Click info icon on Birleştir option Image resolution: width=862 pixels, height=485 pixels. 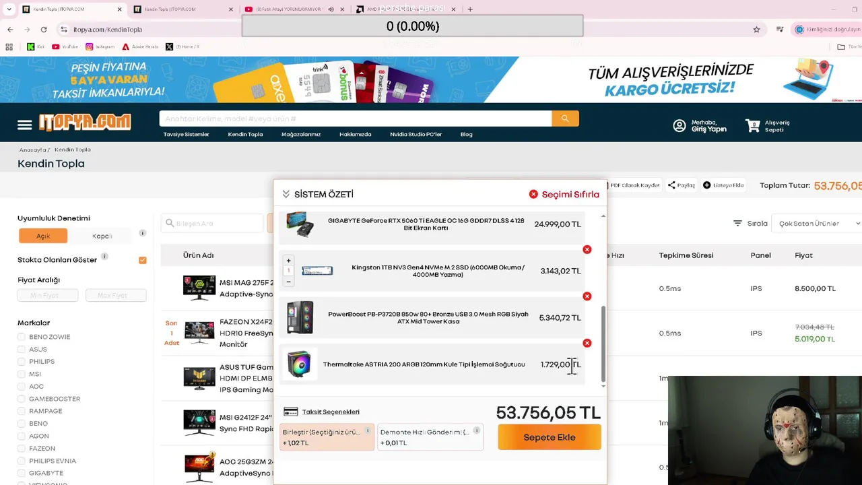[x=368, y=430]
